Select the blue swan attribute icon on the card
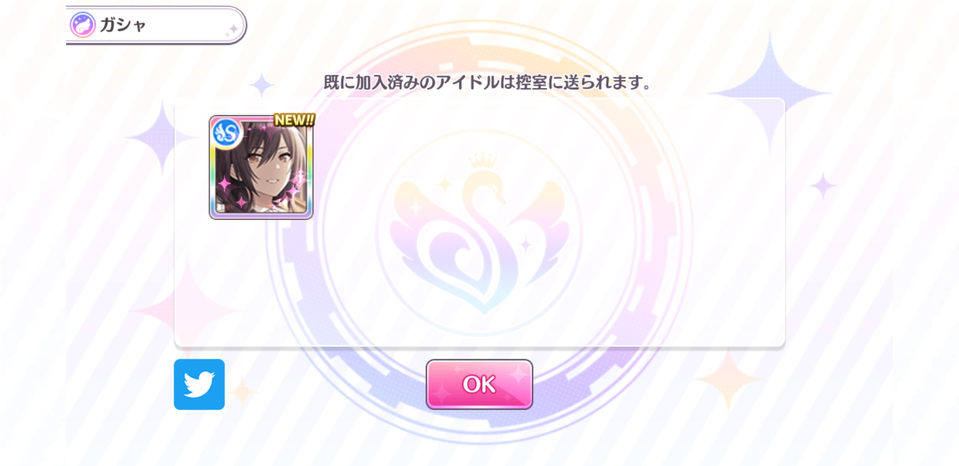Image resolution: width=959 pixels, height=466 pixels. 226,133
